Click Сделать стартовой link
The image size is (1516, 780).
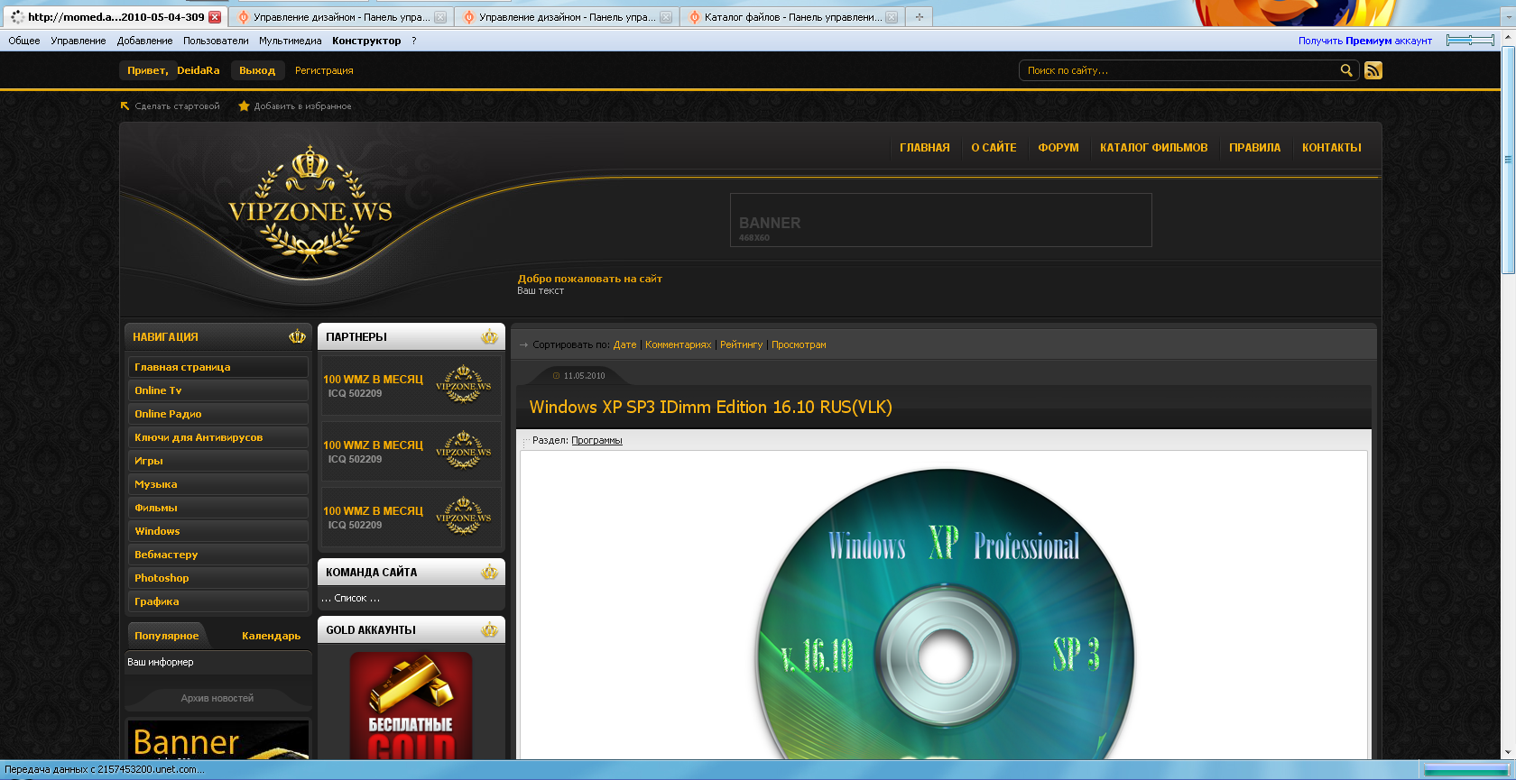coord(178,106)
